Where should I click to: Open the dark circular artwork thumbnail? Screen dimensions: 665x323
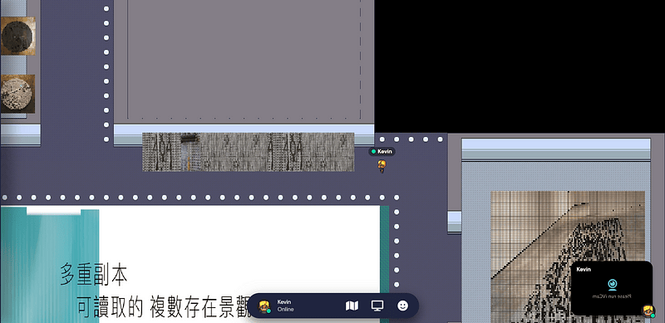[17, 36]
